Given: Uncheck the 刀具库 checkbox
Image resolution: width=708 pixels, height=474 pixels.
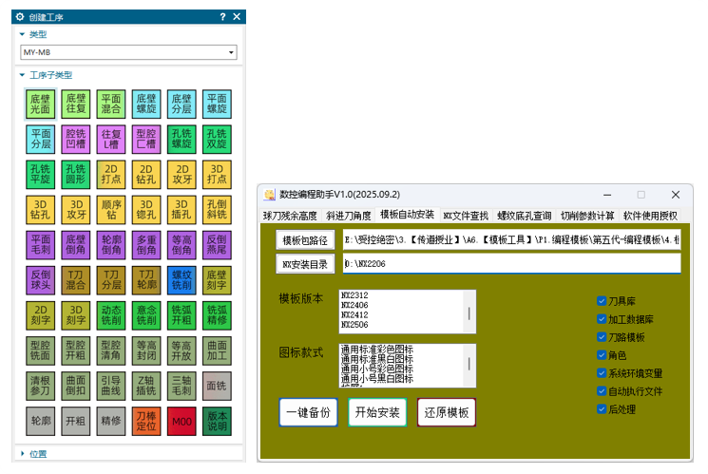Looking at the screenshot, I should (602, 301).
